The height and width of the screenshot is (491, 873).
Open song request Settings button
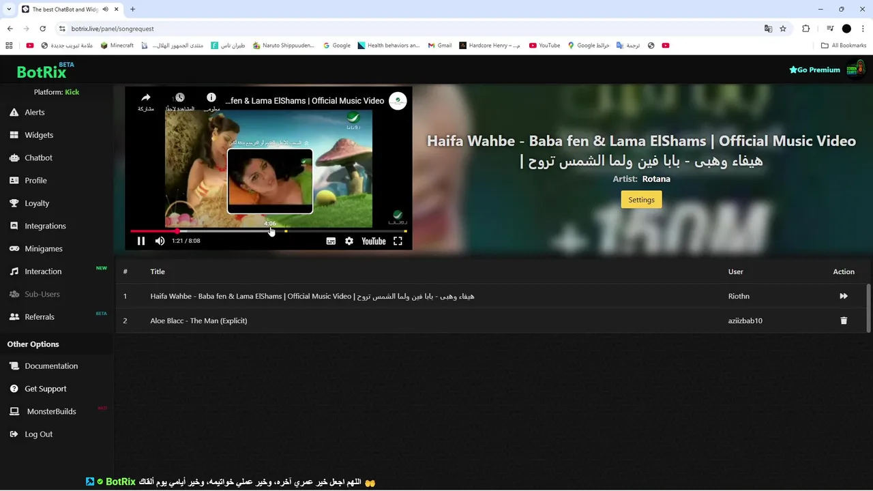[x=641, y=200]
